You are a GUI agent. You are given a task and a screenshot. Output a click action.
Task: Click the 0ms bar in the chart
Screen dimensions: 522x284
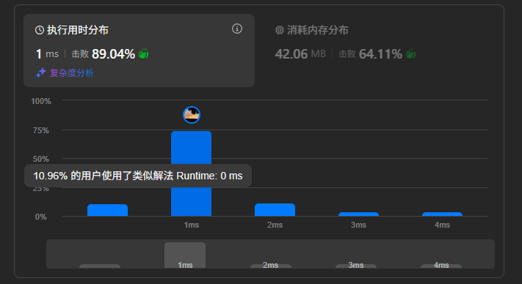(107, 210)
